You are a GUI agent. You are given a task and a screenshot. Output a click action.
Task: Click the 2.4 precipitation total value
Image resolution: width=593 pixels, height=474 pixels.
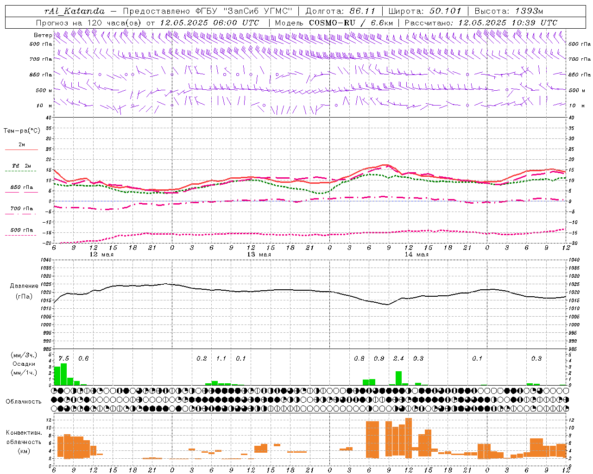[398, 359]
